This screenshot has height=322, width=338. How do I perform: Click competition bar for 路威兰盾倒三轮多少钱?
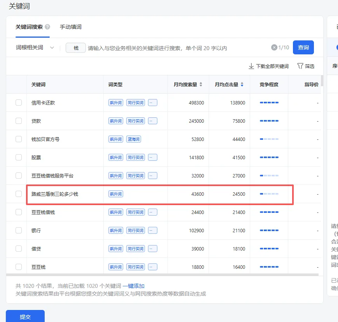269,194
